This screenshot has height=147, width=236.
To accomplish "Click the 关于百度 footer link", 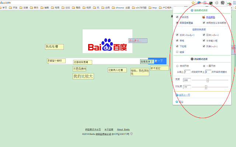I will coord(109,129).
